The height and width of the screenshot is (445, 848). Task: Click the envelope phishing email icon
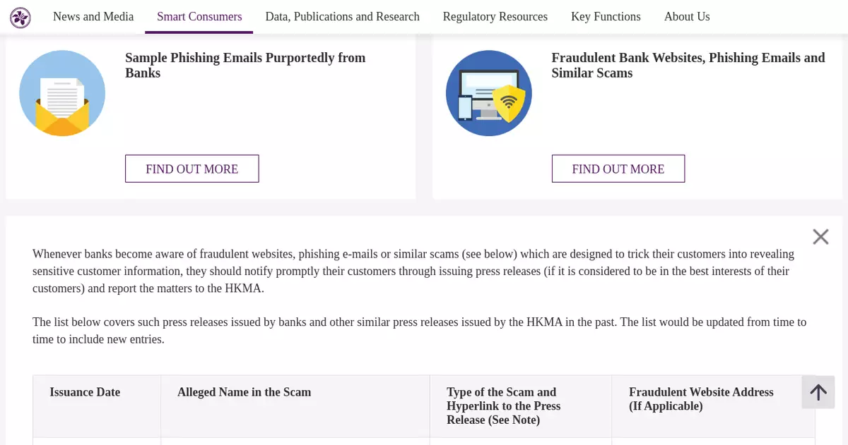coord(62,93)
